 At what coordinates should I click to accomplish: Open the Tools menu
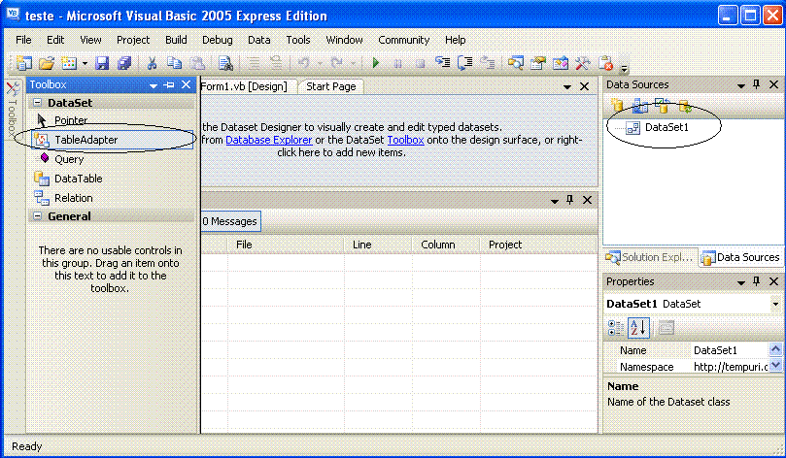click(x=298, y=40)
